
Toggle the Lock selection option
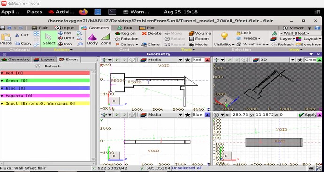click(x=244, y=33)
